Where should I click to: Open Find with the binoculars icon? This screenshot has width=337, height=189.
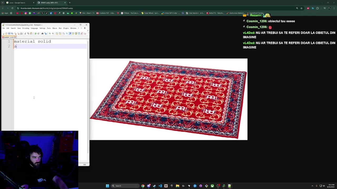click(42, 33)
